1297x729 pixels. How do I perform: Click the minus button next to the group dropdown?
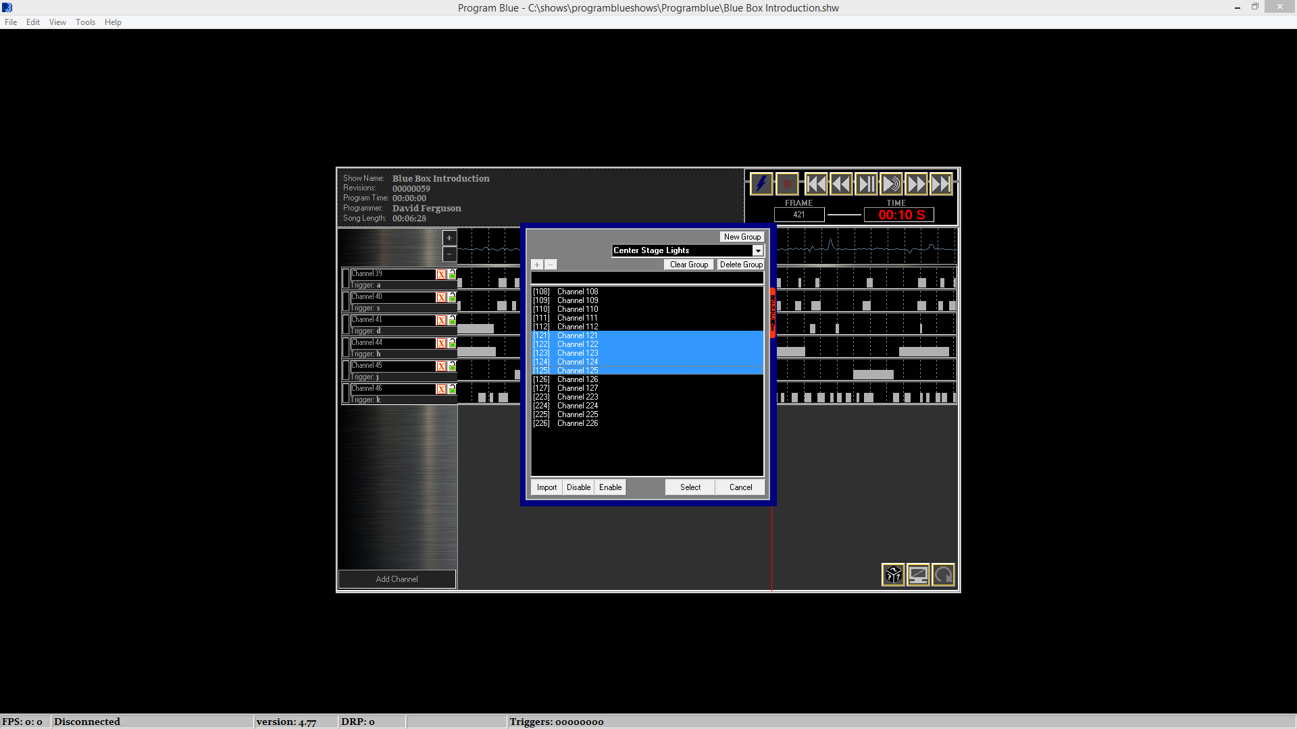[x=551, y=265]
